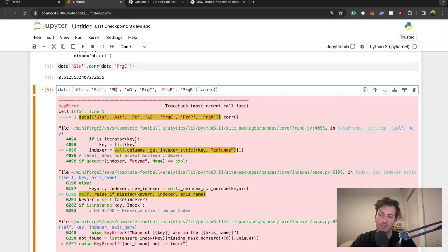
Task: Cut the selected cell with the scissors icon
Action: coord(54,47)
